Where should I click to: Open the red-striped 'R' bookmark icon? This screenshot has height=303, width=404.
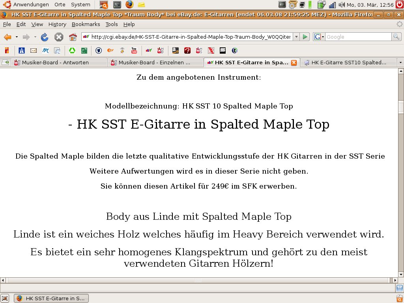pos(211,50)
